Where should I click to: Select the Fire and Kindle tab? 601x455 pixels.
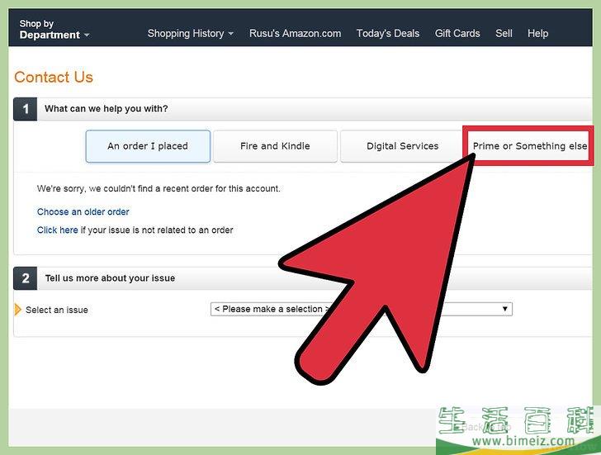click(275, 146)
